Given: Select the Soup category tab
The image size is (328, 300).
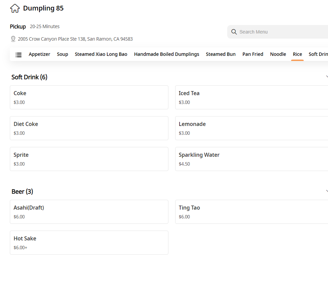Looking at the screenshot, I should 63,54.
